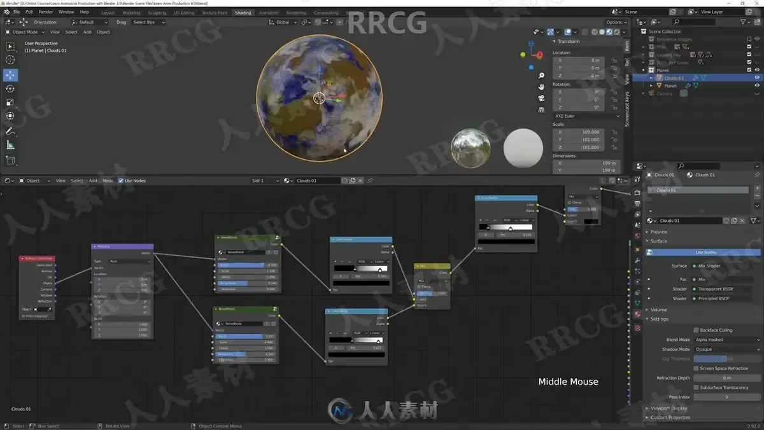Adjust the Fac slider on the Mix node

(432, 293)
